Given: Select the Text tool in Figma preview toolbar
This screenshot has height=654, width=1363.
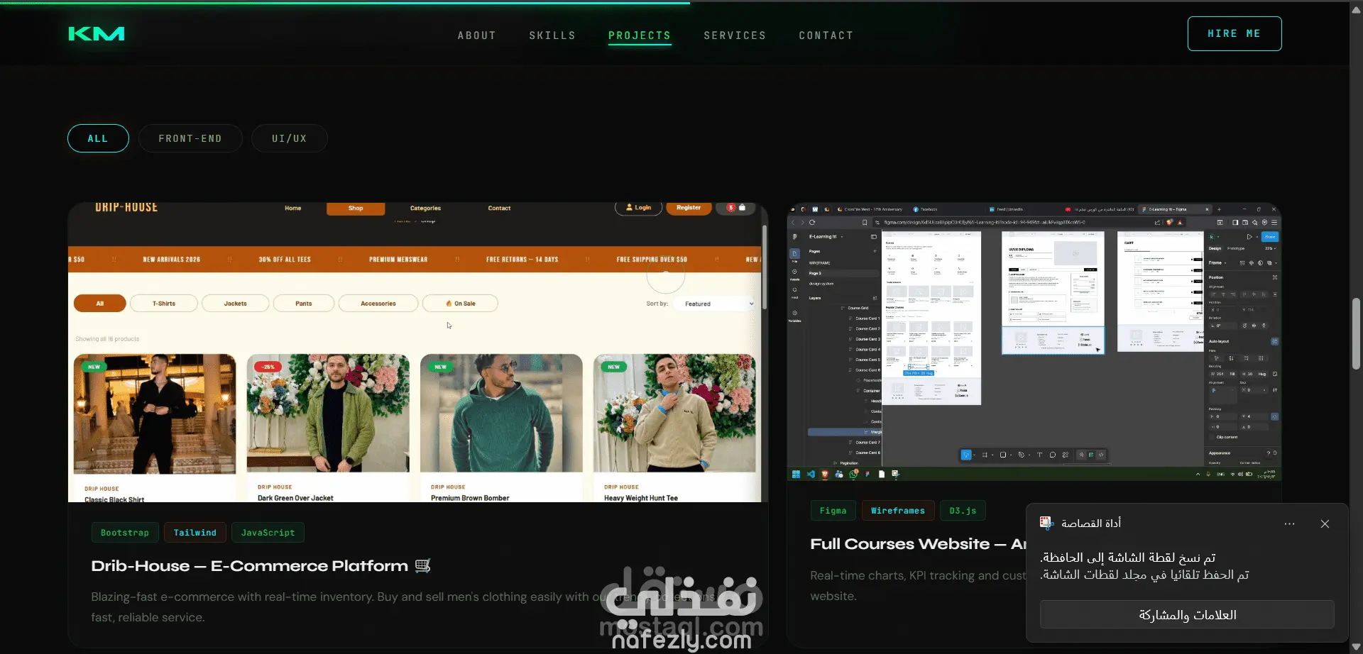Looking at the screenshot, I should pos(1039,455).
